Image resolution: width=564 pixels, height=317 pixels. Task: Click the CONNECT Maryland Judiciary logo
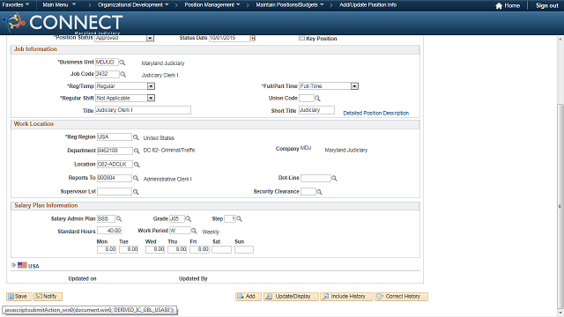coord(63,23)
